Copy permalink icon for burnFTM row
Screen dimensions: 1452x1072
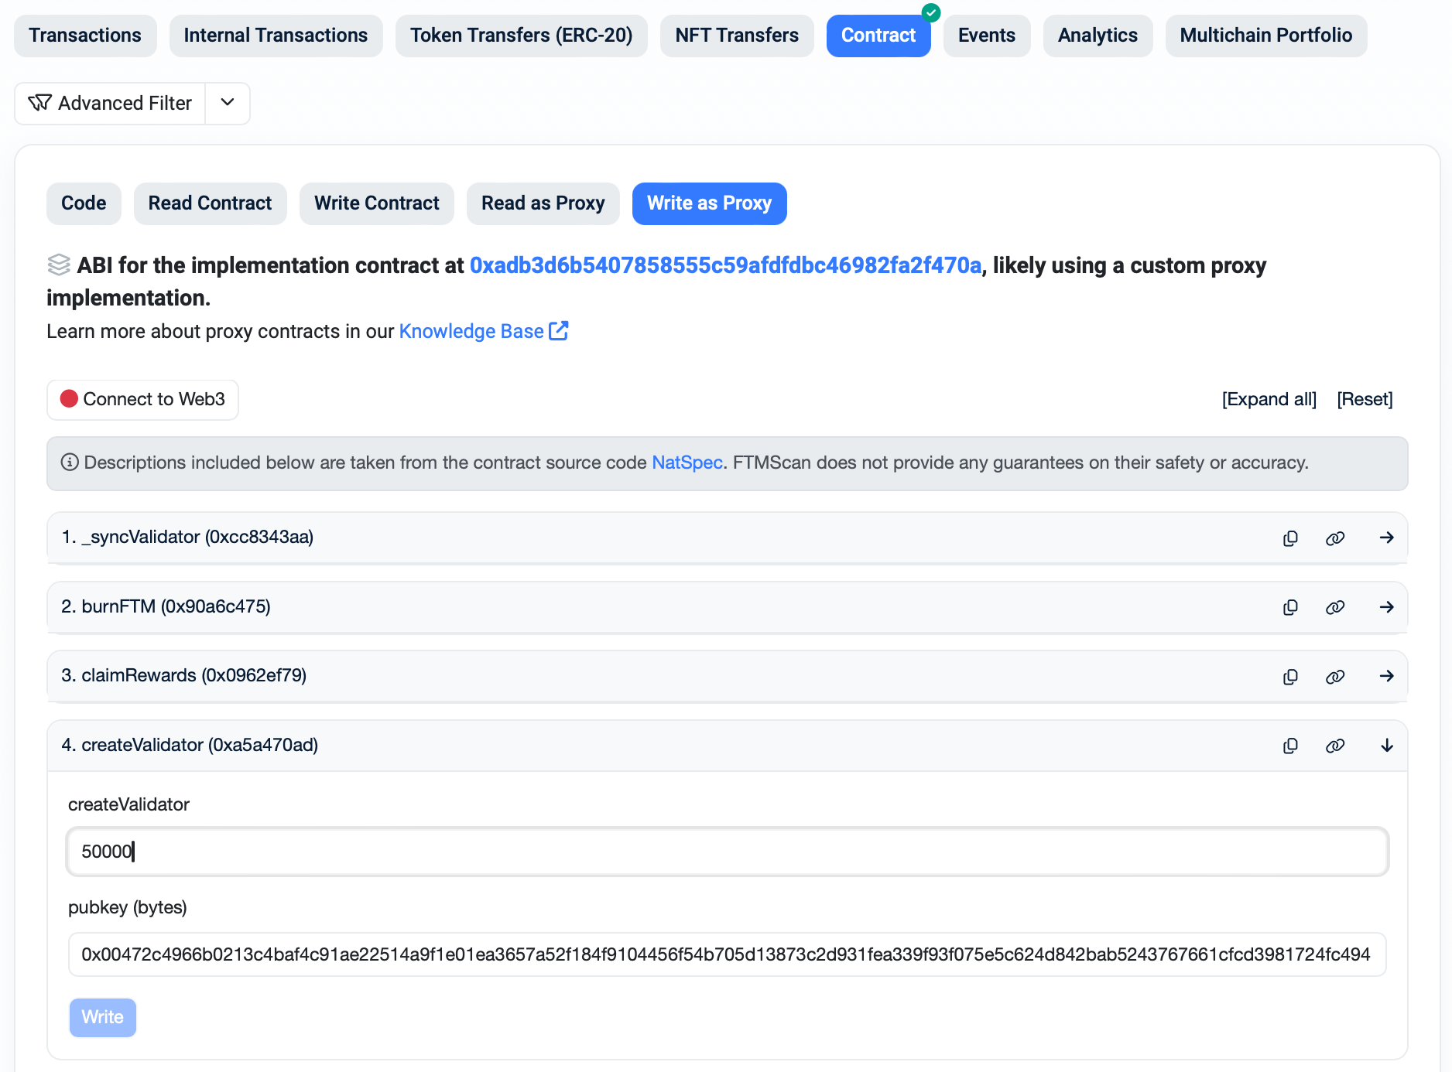pyautogui.click(x=1335, y=607)
